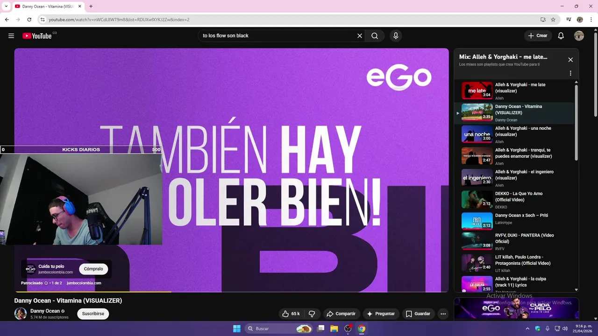
Task: Play tranqui, te puedes enamorar visualizer
Action: (x=514, y=156)
